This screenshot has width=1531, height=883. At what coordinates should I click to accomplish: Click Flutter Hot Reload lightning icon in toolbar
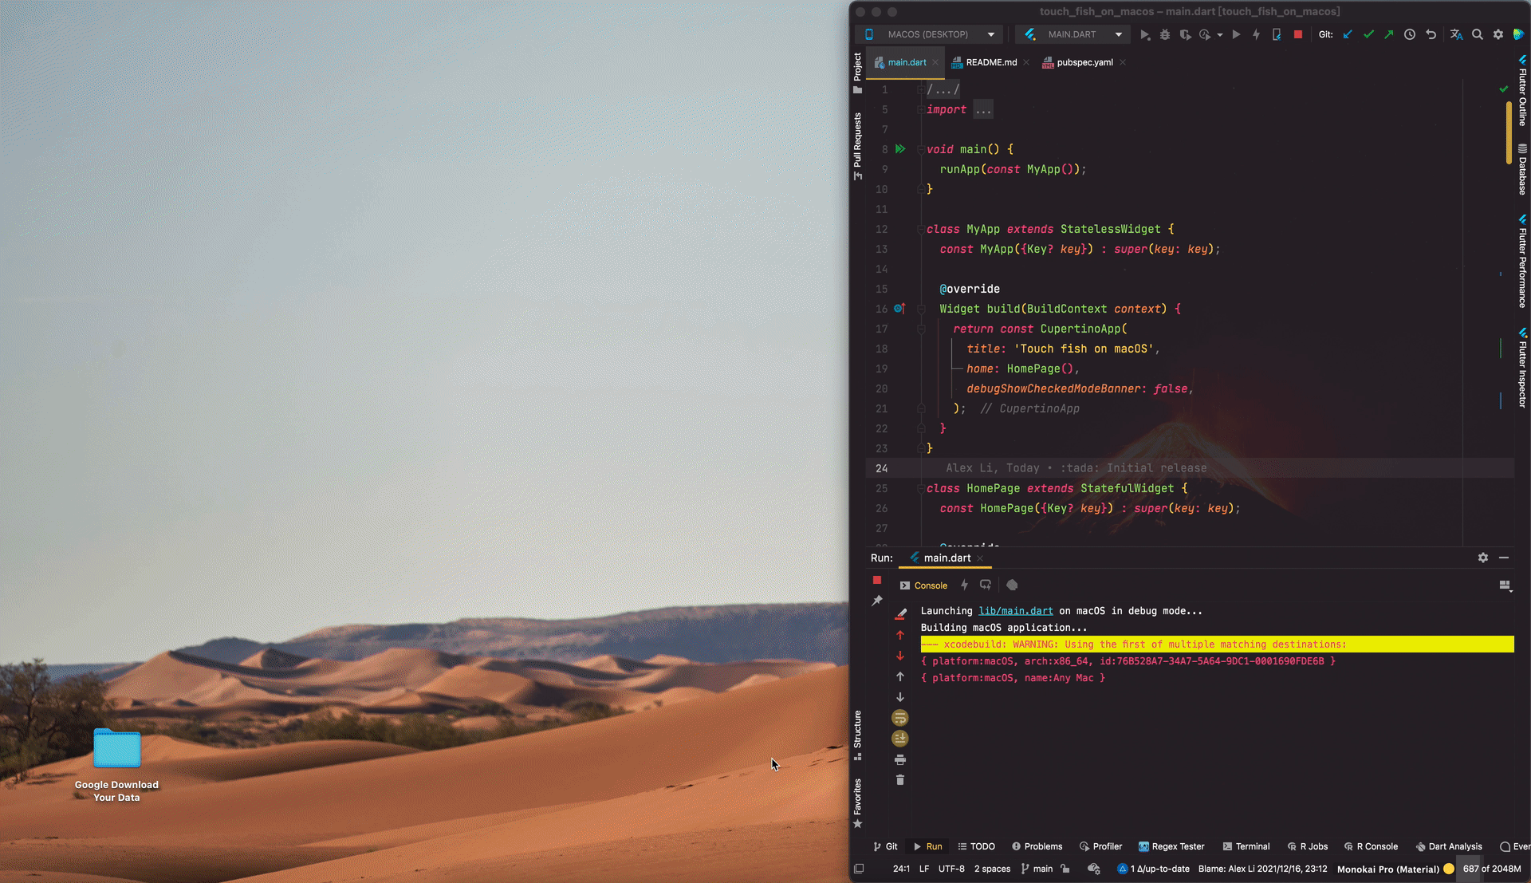coord(1256,34)
